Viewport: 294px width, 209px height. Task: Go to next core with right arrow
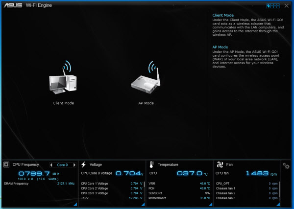[74, 165]
